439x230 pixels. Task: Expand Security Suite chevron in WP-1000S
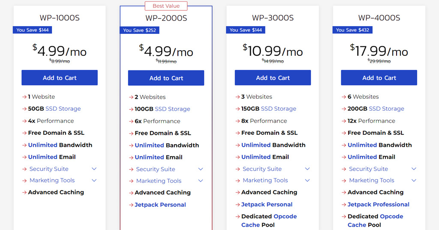94,169
